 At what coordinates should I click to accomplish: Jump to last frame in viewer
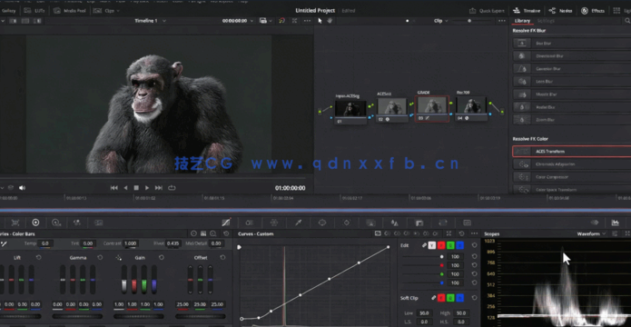pyautogui.click(x=159, y=188)
